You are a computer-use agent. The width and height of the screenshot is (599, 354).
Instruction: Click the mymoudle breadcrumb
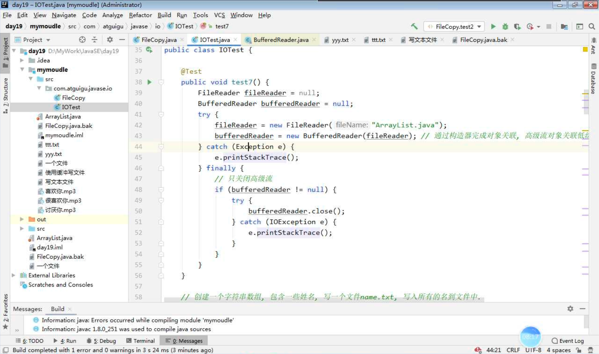click(x=45, y=26)
